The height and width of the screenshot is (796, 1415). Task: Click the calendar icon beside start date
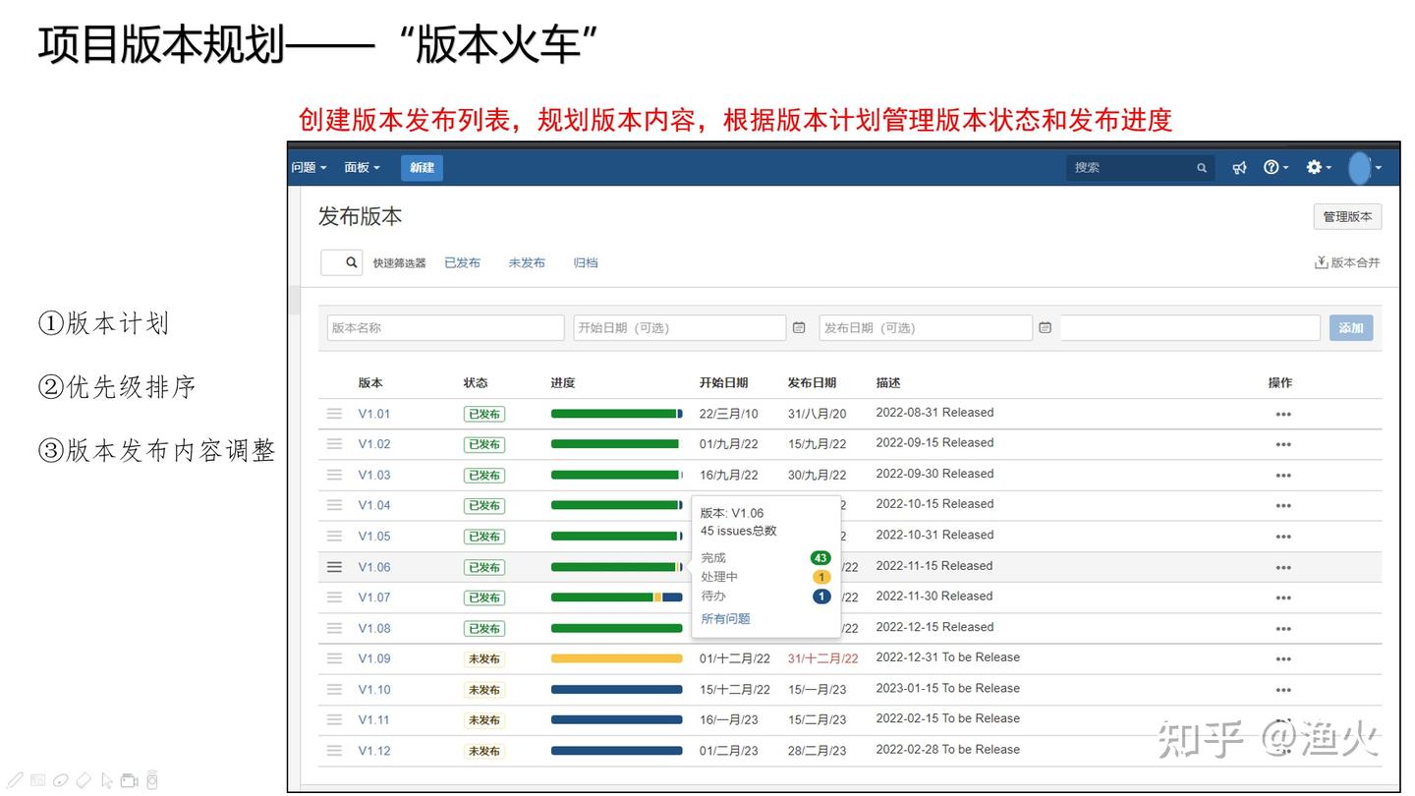[x=799, y=327]
